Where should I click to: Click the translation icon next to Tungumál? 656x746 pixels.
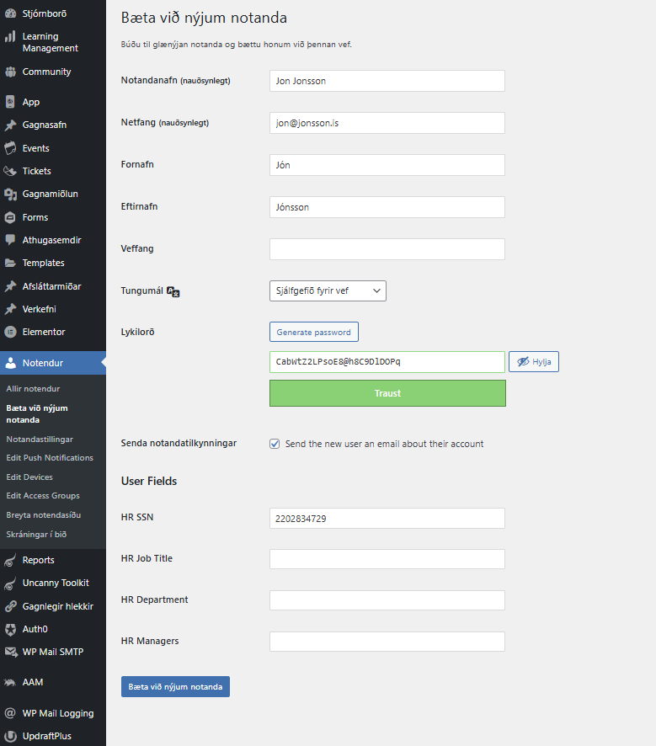[173, 291]
